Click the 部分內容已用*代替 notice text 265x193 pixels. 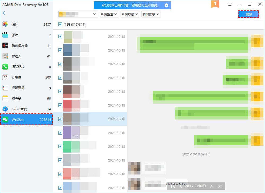(x=130, y=5)
